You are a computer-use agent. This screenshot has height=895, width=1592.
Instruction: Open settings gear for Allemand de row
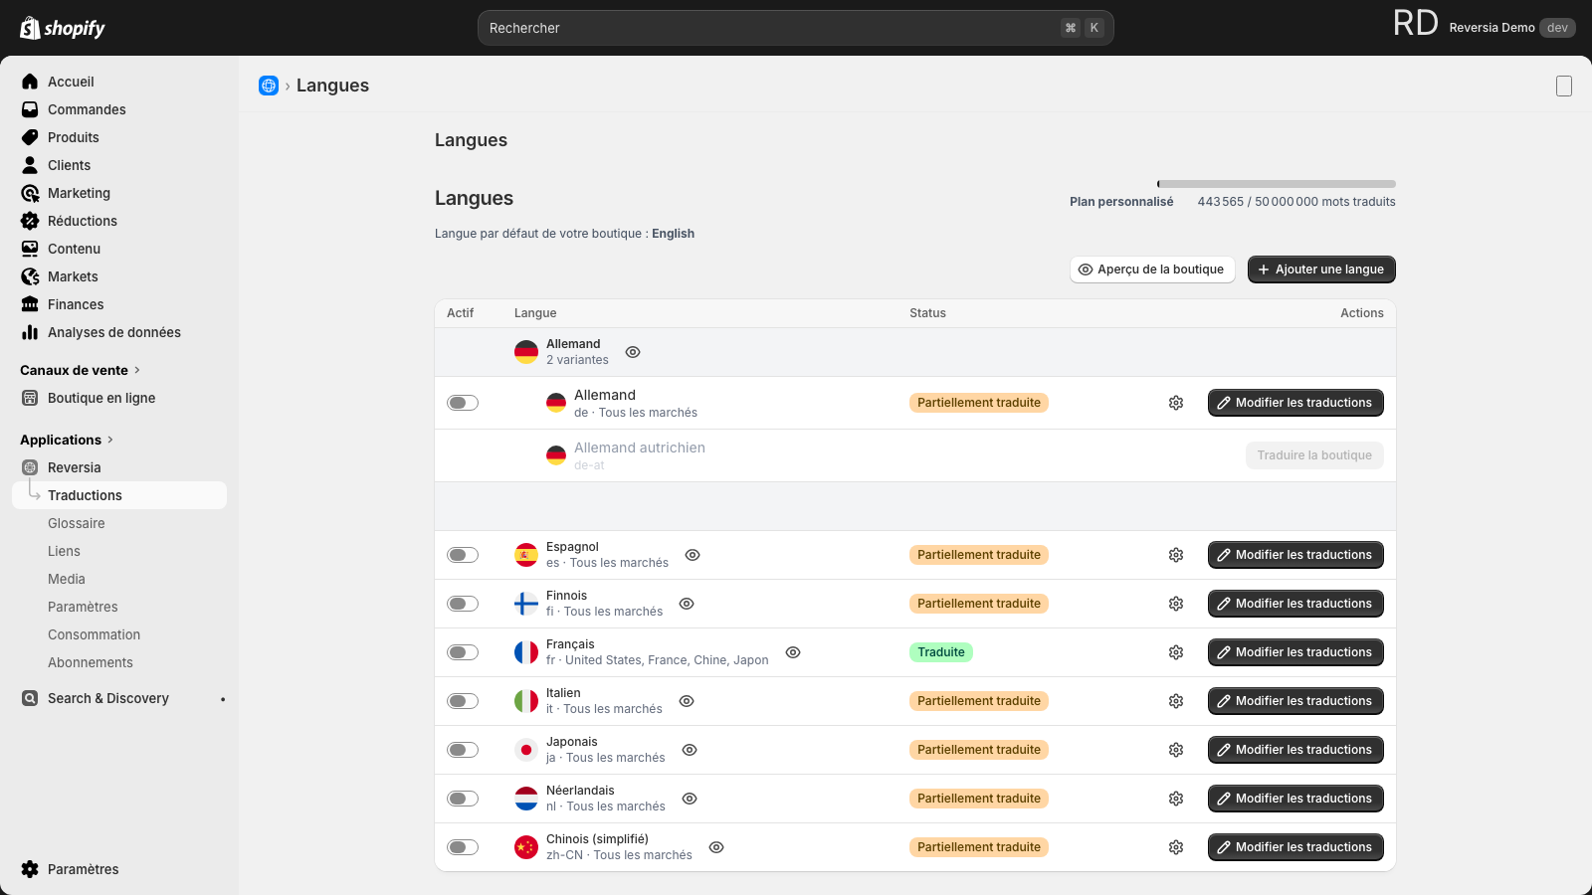[1176, 403]
